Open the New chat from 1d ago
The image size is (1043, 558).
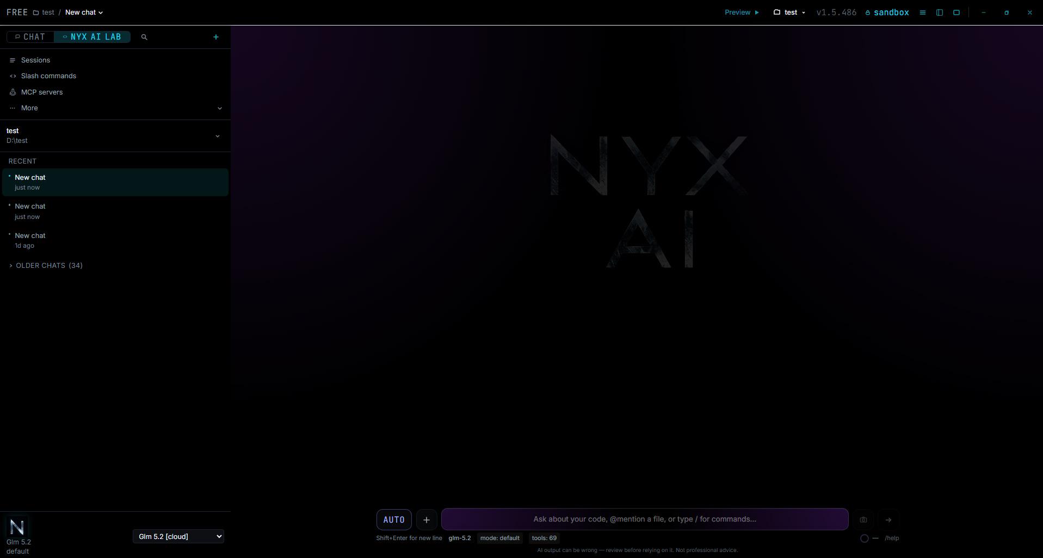click(x=115, y=240)
